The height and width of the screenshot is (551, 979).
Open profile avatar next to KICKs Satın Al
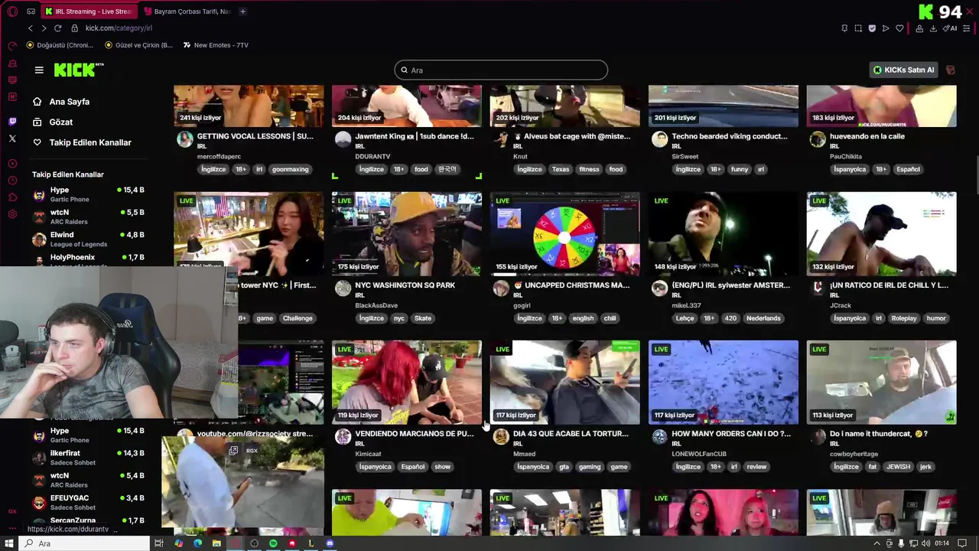click(951, 70)
